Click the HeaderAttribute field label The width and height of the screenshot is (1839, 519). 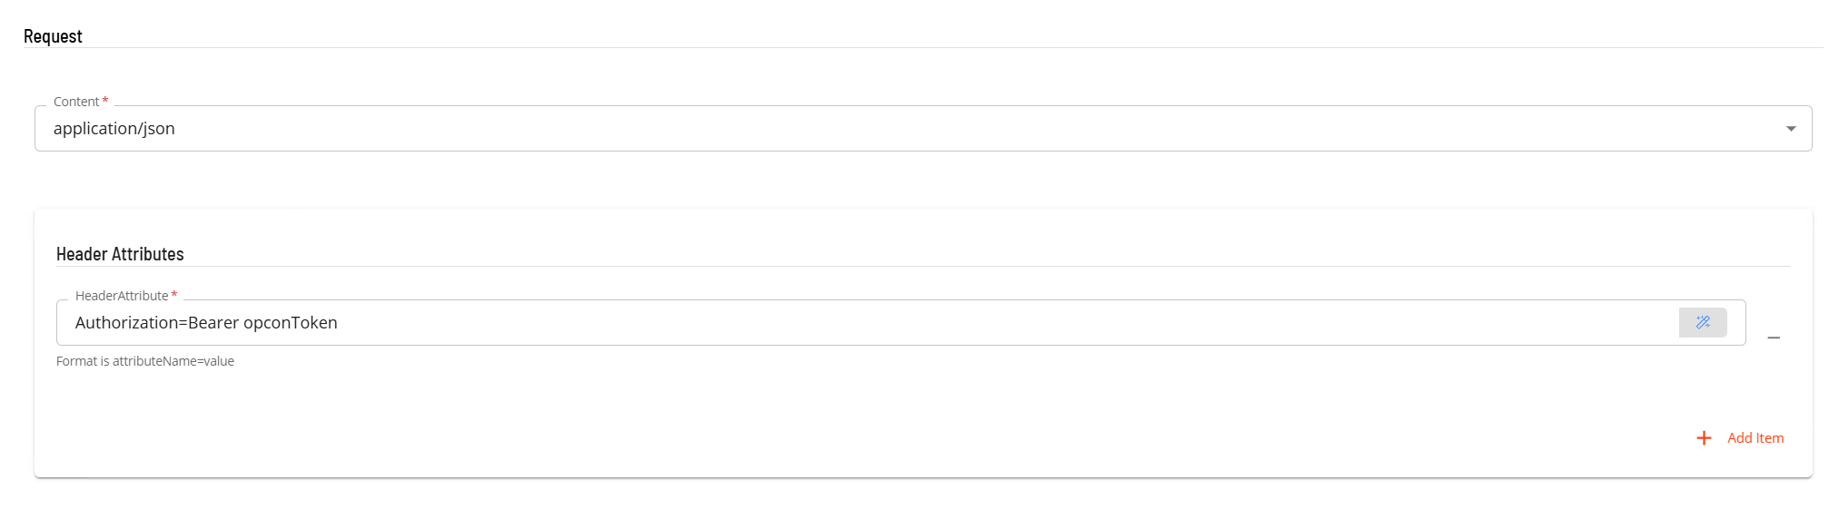point(122,296)
